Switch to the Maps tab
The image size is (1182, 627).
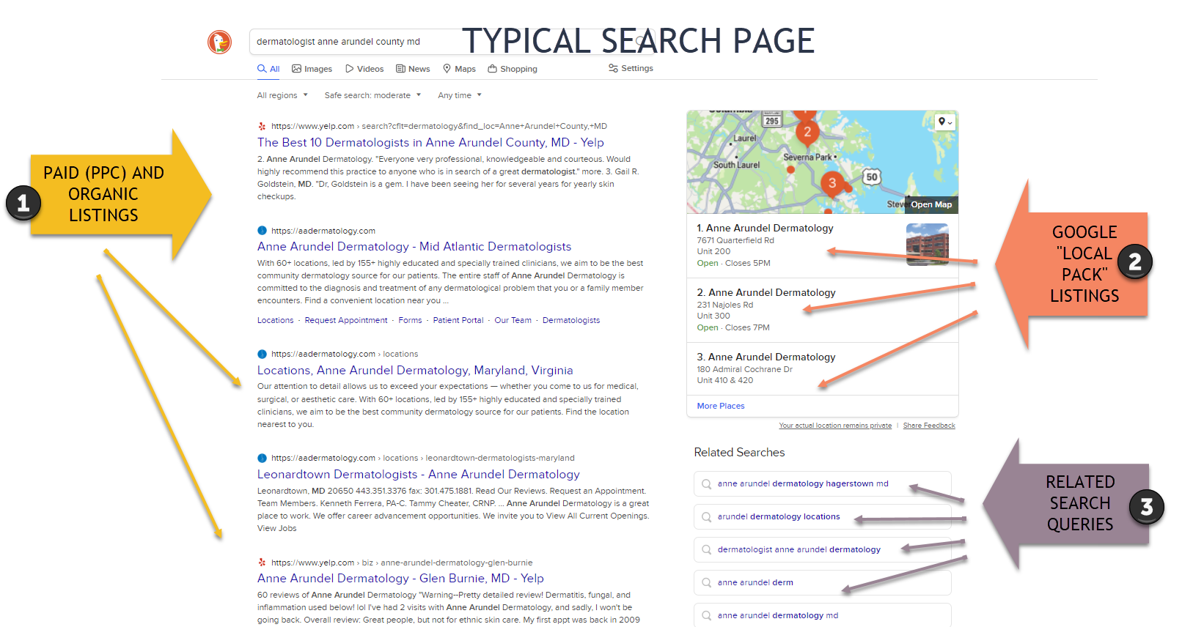coord(459,69)
